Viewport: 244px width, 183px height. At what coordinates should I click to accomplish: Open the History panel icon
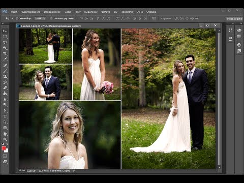tap(230, 30)
